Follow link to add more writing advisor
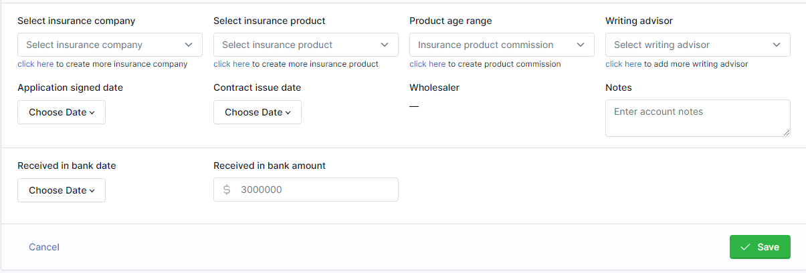Viewport: 806px width, 273px height. point(623,64)
